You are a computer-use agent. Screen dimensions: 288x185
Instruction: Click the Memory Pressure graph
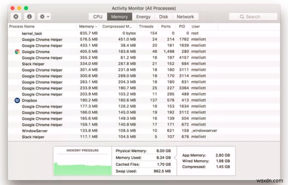pos(82,164)
